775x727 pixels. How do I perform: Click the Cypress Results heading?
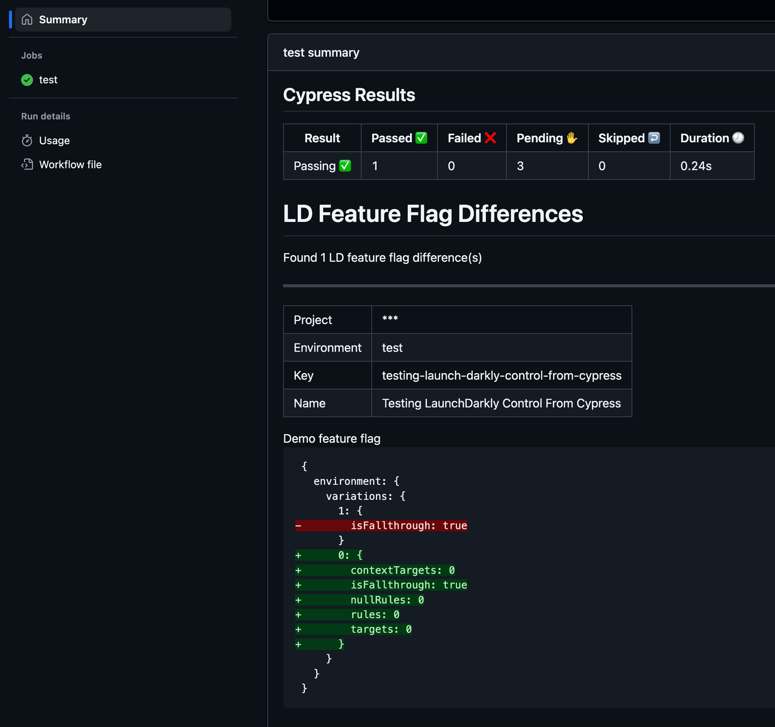(x=349, y=95)
